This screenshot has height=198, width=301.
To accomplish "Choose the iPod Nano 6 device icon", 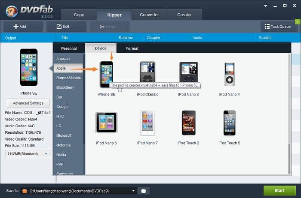I will click(x=106, y=123).
